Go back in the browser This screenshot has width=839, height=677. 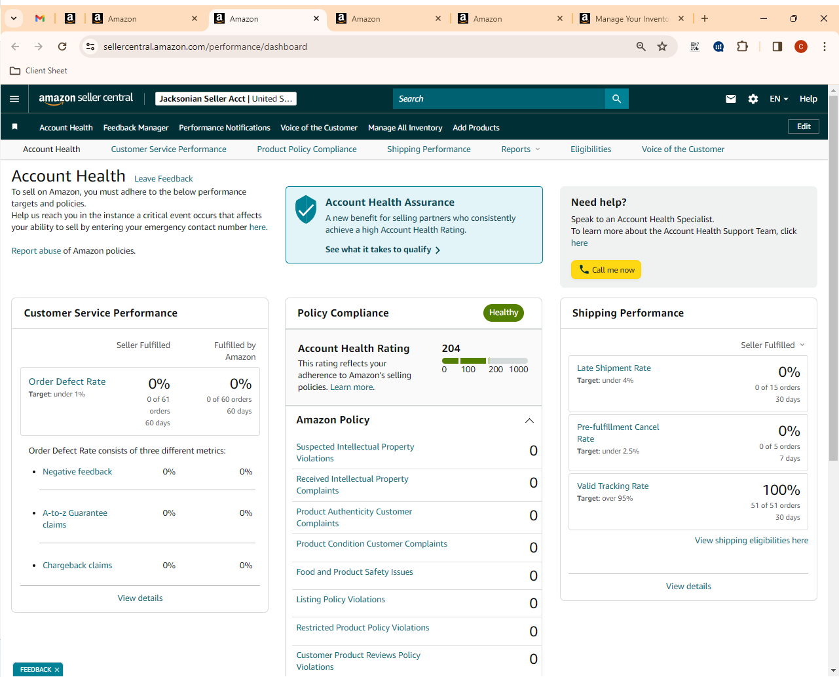15,47
